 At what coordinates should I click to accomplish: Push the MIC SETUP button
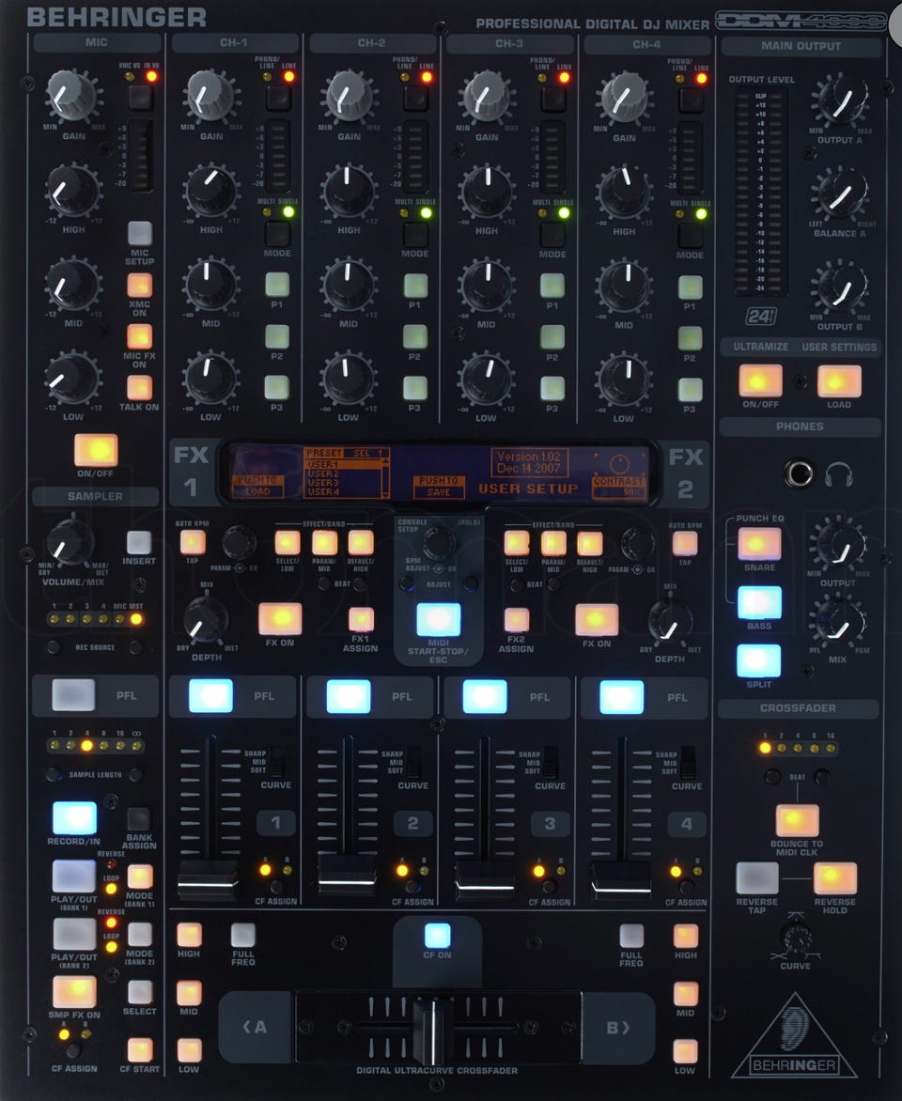tap(139, 233)
